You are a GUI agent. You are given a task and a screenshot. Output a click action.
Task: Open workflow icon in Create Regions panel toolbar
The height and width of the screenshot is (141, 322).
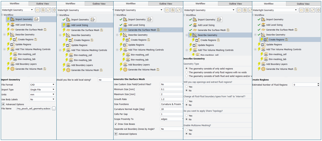tap(302, 10)
